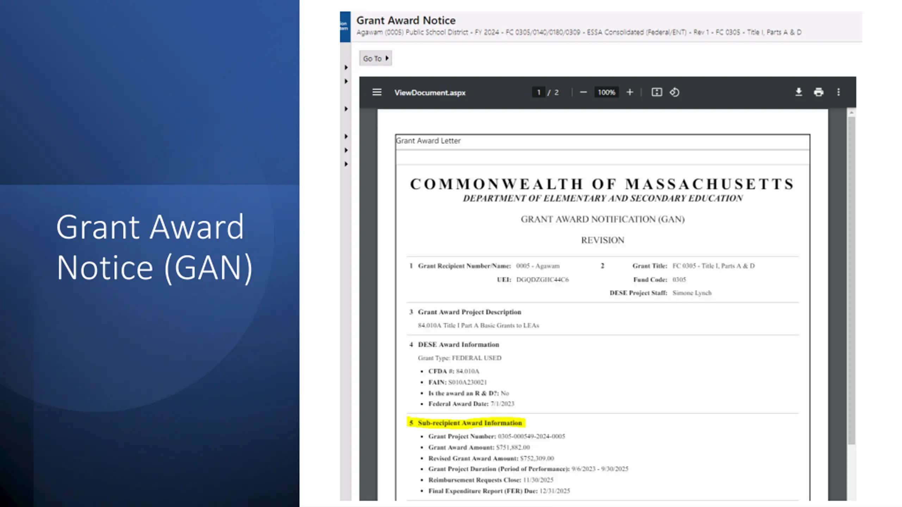Click the Final Expenditure Report due date 12/31/2025
The width and height of the screenshot is (902, 507).
pyautogui.click(x=555, y=491)
